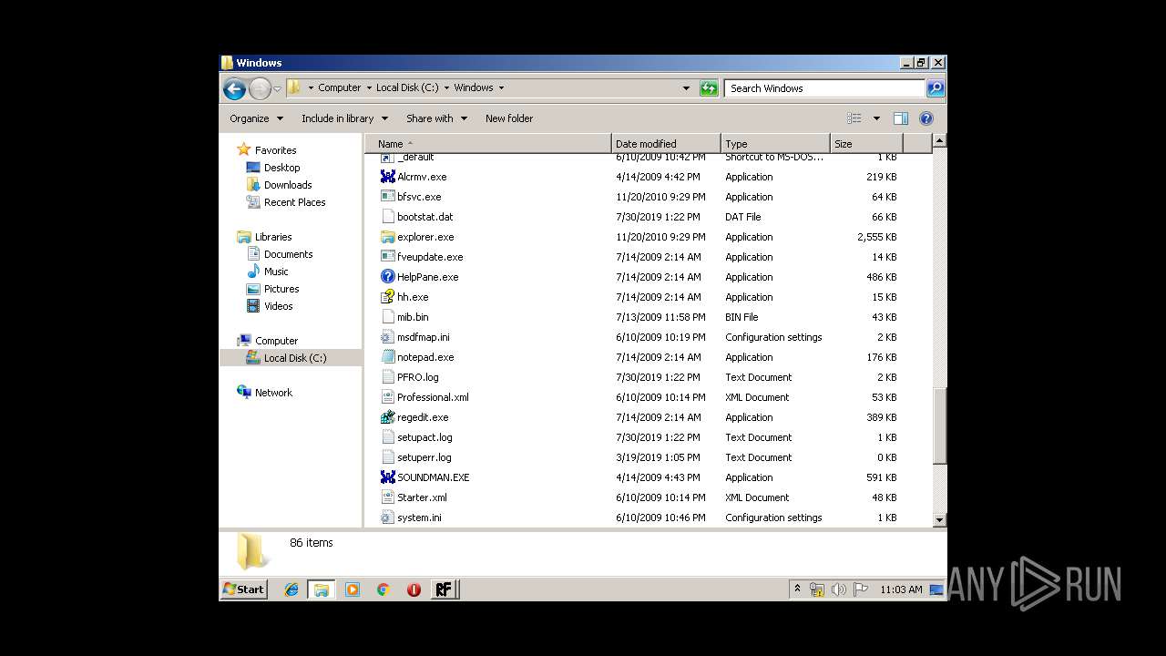1166x656 pixels.
Task: Select the hh.exe file icon
Action: [x=388, y=297]
